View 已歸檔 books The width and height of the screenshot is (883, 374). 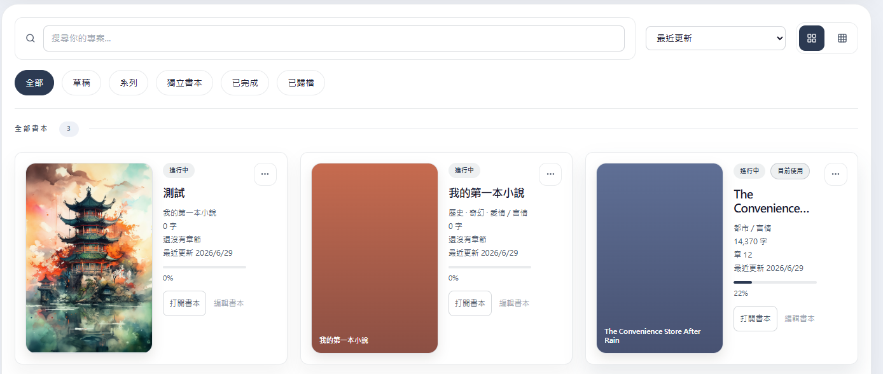coord(301,83)
